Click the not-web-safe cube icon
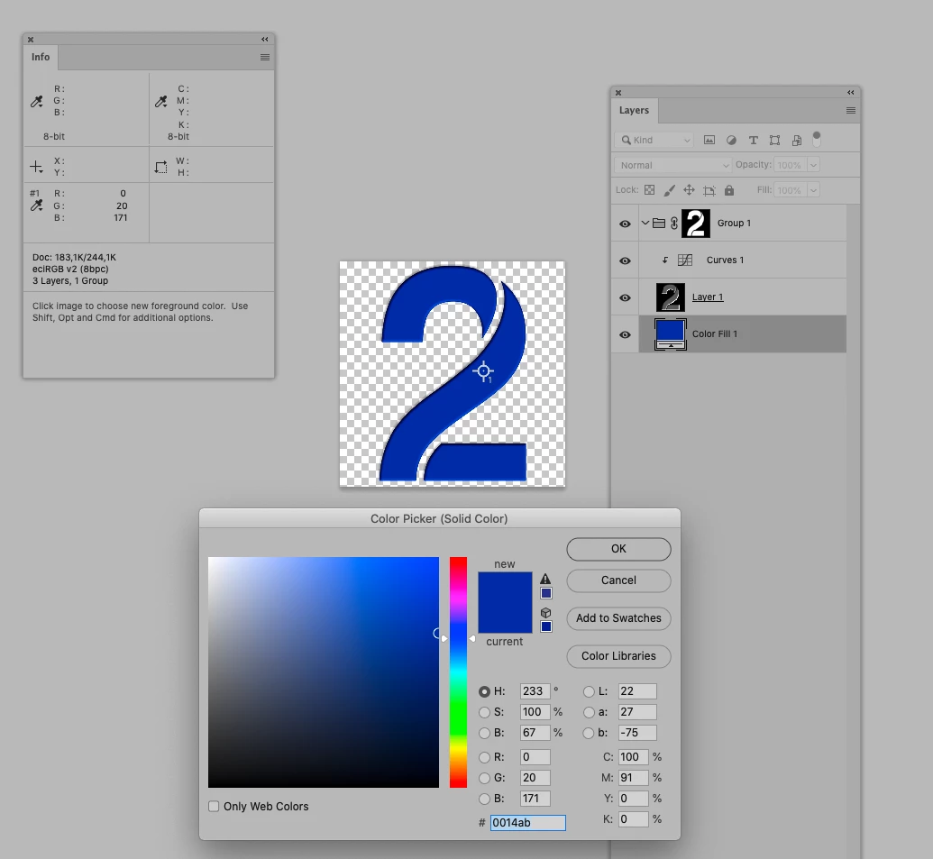The image size is (933, 859). [x=545, y=613]
